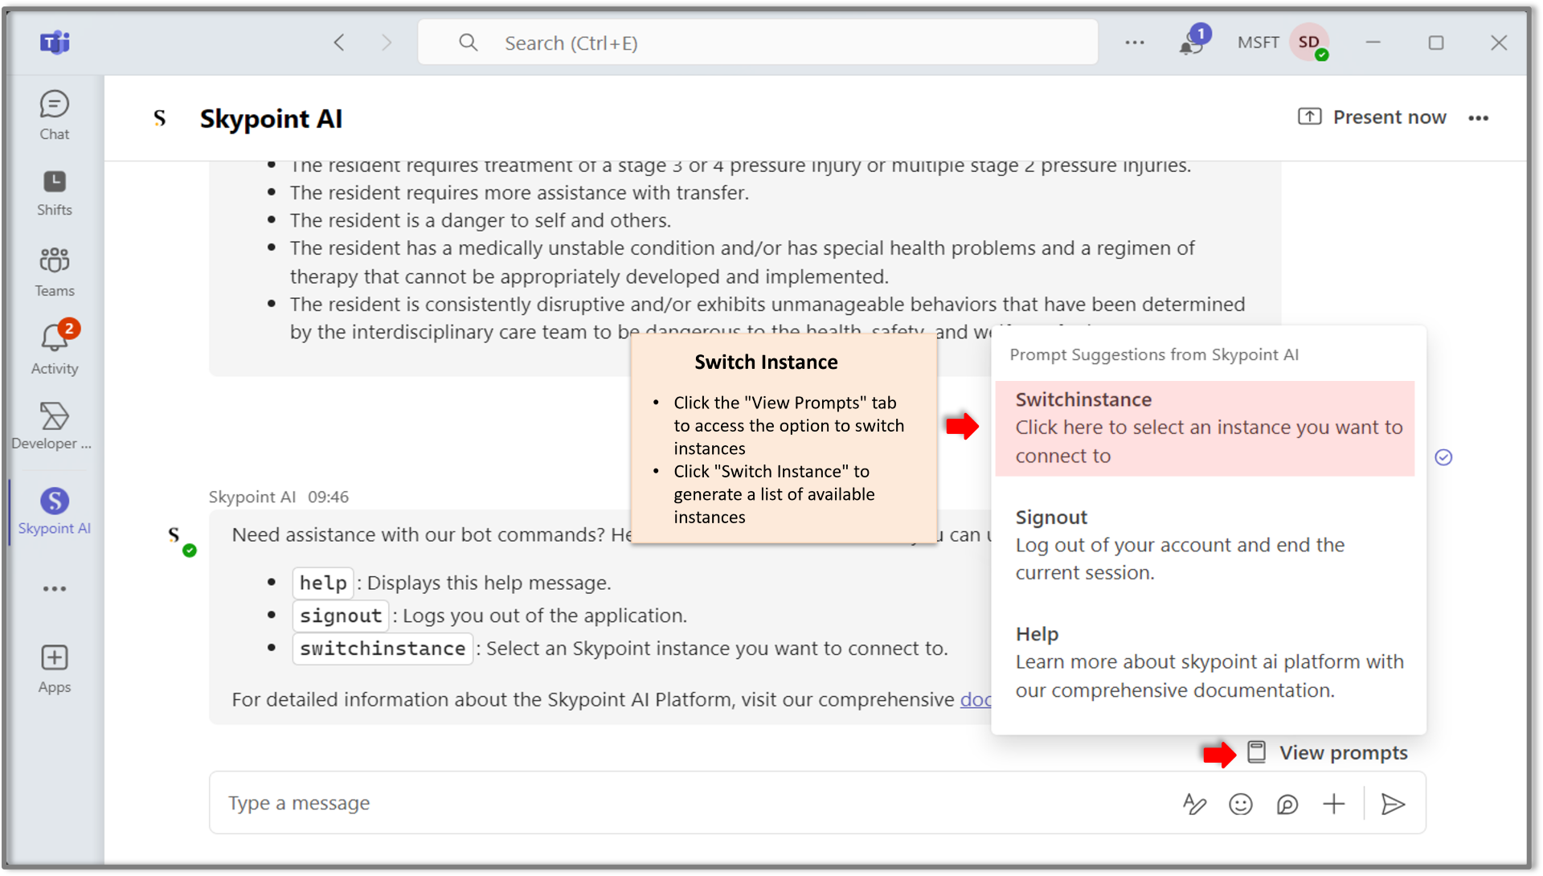Open the Developer Portal app

tap(52, 427)
